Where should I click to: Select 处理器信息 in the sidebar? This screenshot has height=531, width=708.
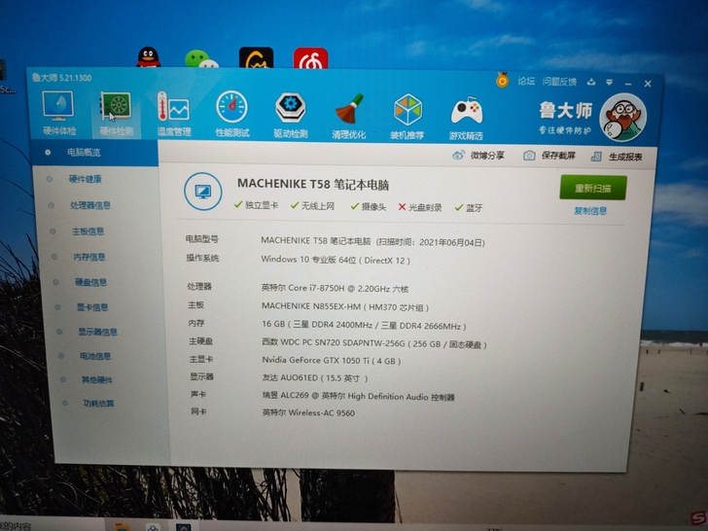(89, 205)
